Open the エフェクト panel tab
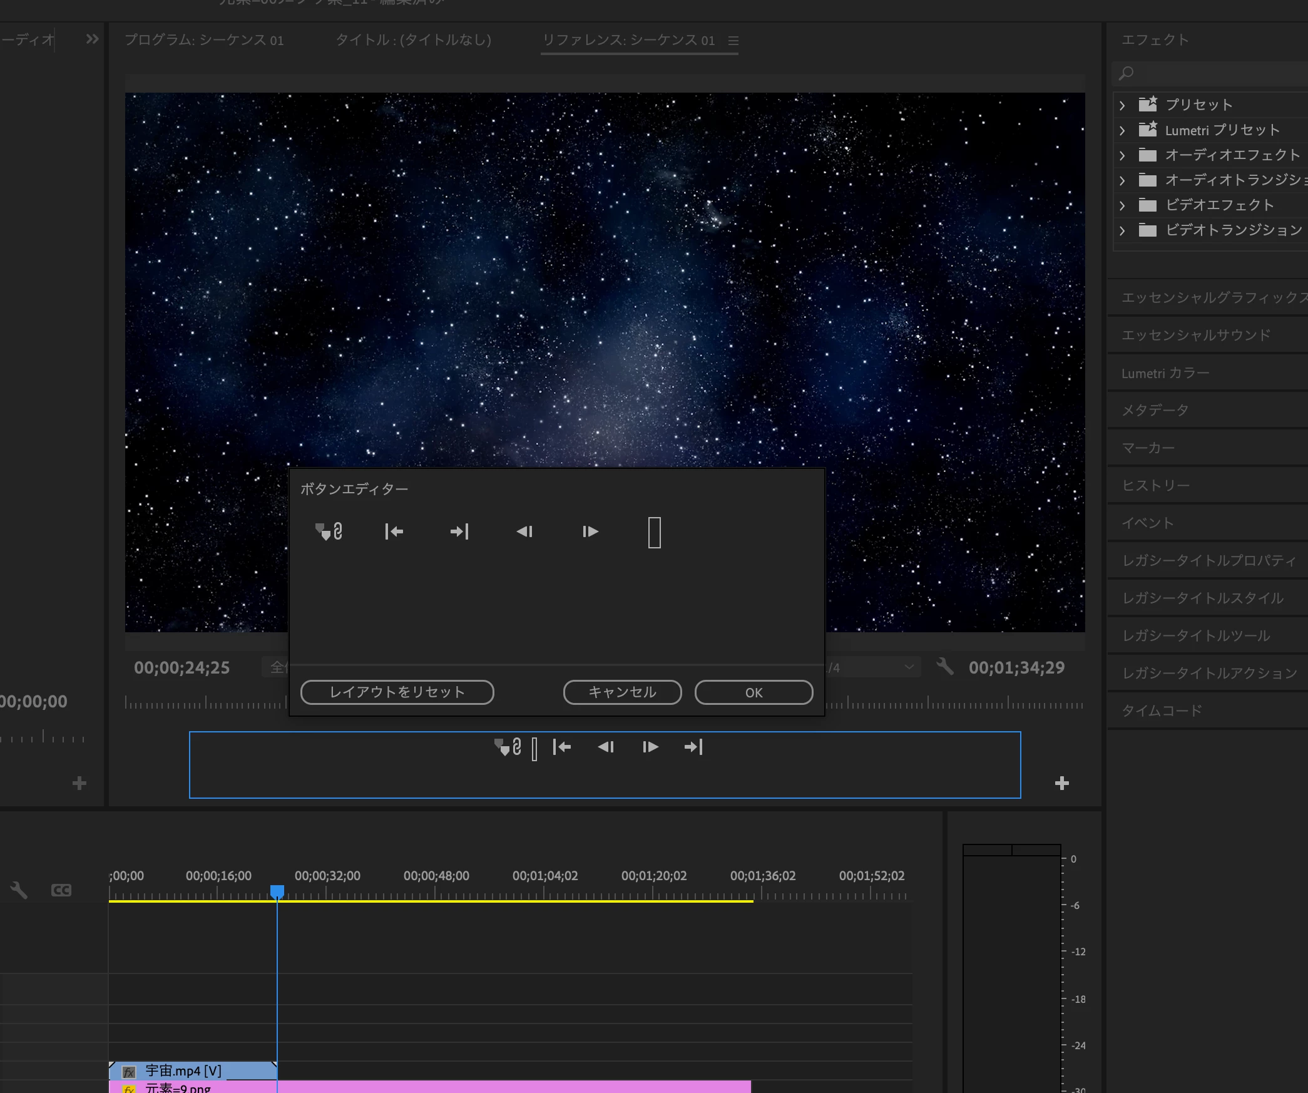 (1155, 40)
